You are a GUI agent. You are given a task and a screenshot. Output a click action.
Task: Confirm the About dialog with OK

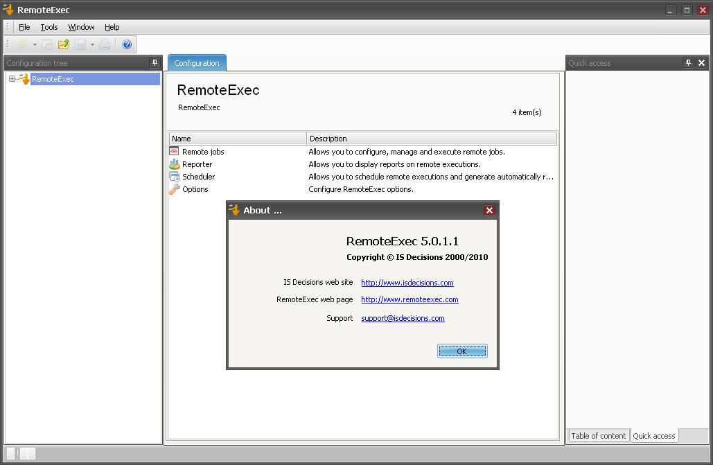tap(462, 351)
